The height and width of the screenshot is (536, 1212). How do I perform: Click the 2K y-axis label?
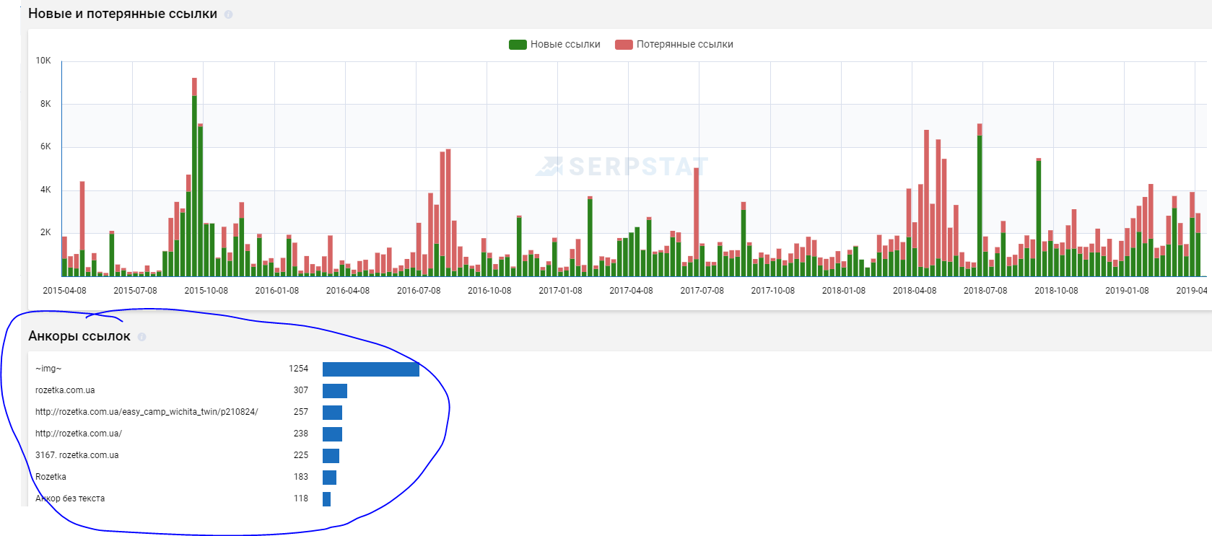coord(45,232)
